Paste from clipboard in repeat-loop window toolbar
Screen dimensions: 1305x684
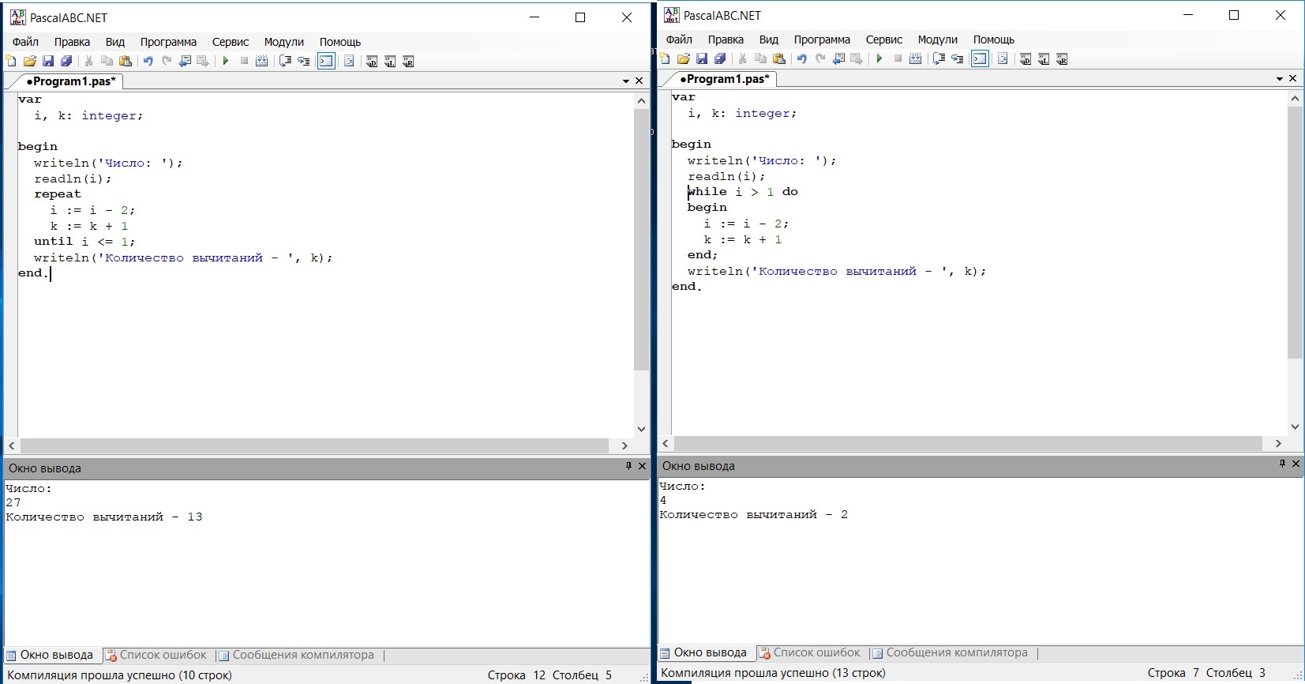(x=126, y=61)
